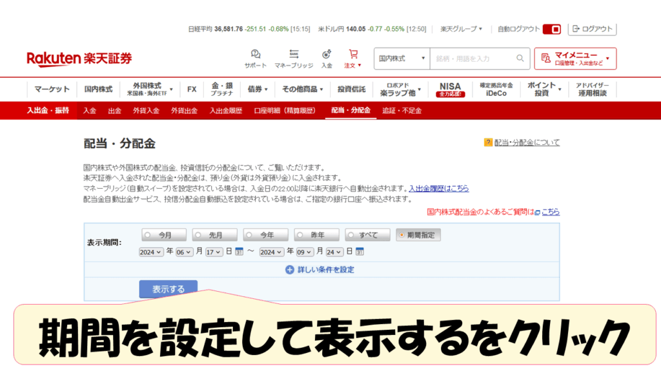Viewport: 661px width, 371px height.
Task: Open the start year 2024 dropdown
Action: (151, 252)
